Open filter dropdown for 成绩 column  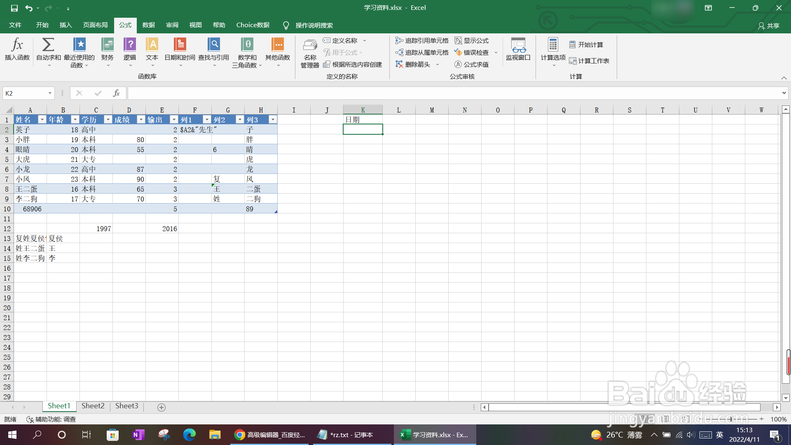[x=141, y=119]
